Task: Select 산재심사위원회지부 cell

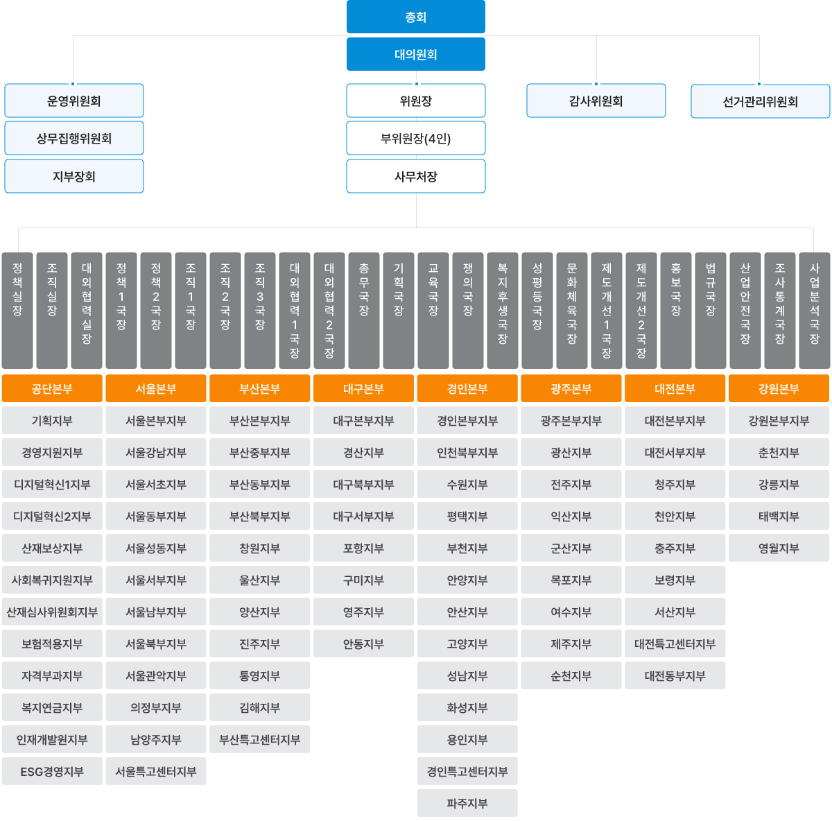Action: tap(52, 612)
